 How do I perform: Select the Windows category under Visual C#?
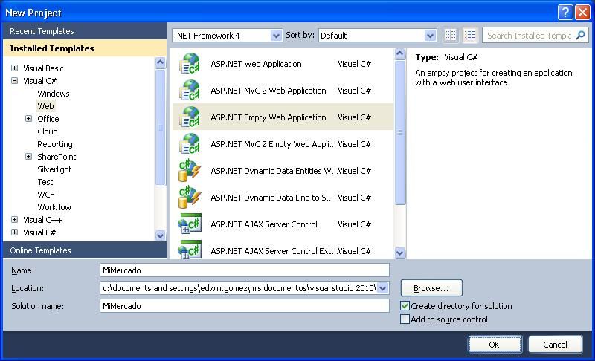click(x=53, y=94)
